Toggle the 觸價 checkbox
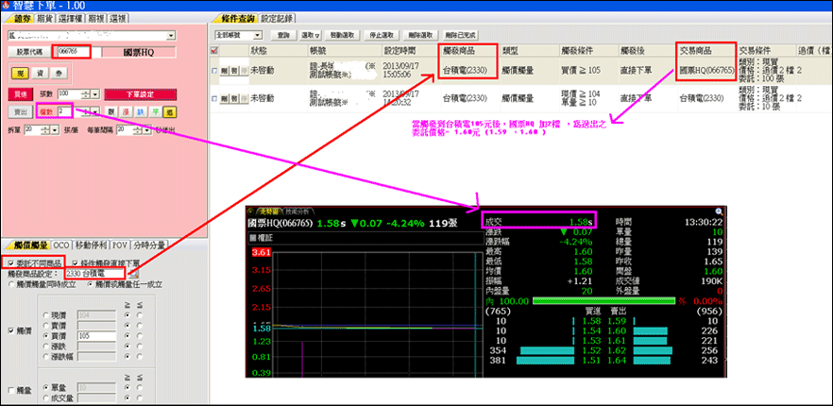 [x=10, y=331]
